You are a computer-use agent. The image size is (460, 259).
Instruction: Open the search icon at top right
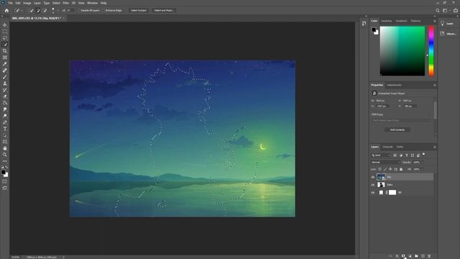[438, 10]
